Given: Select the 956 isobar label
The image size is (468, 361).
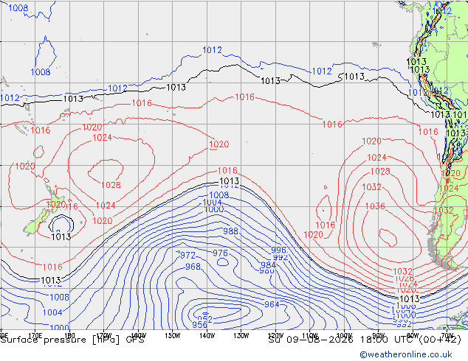Looking at the screenshot, I should tap(199, 325).
